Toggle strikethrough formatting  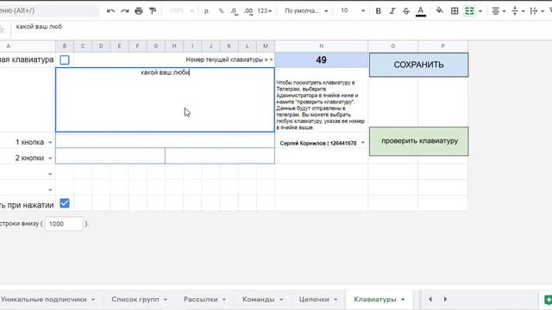406,11
